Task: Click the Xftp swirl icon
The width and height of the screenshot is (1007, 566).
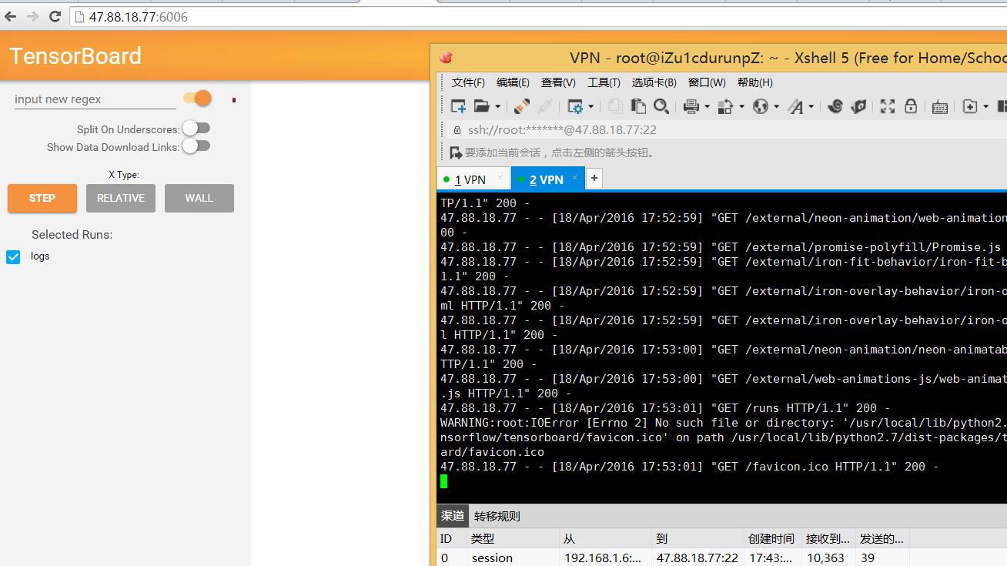Action: [835, 106]
